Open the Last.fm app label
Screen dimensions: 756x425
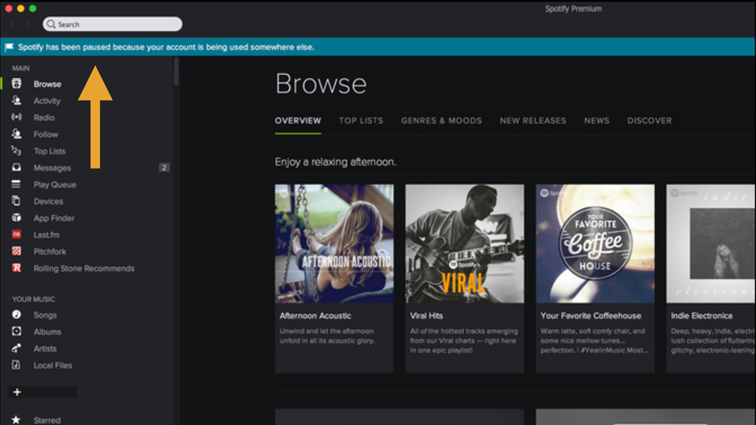click(x=47, y=235)
